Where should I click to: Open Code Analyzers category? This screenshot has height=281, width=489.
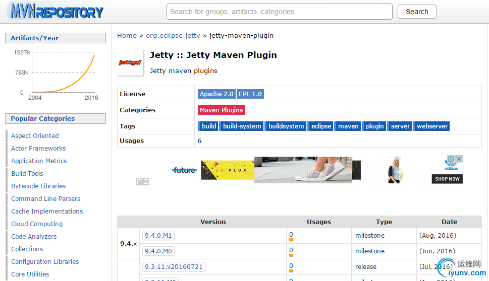tap(34, 237)
